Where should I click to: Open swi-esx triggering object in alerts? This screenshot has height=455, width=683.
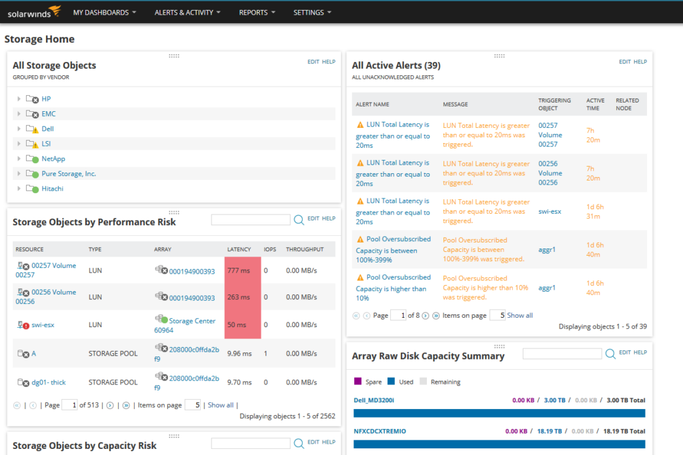click(x=550, y=211)
